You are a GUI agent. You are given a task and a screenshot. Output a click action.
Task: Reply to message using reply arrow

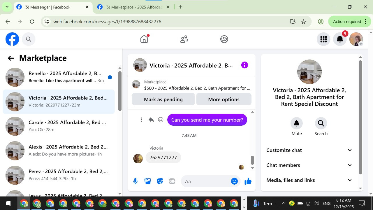[151, 120]
